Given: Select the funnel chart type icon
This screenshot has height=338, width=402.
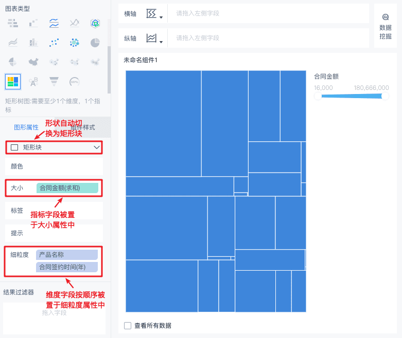Looking at the screenshot, I should (54, 82).
